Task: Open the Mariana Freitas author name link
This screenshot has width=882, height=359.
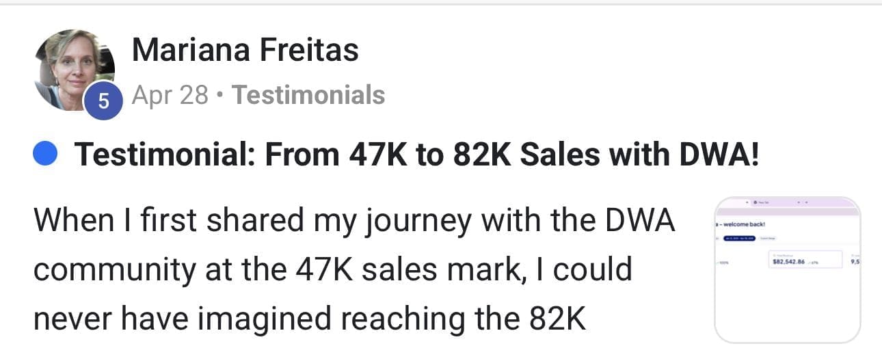Action: pyautogui.click(x=245, y=51)
